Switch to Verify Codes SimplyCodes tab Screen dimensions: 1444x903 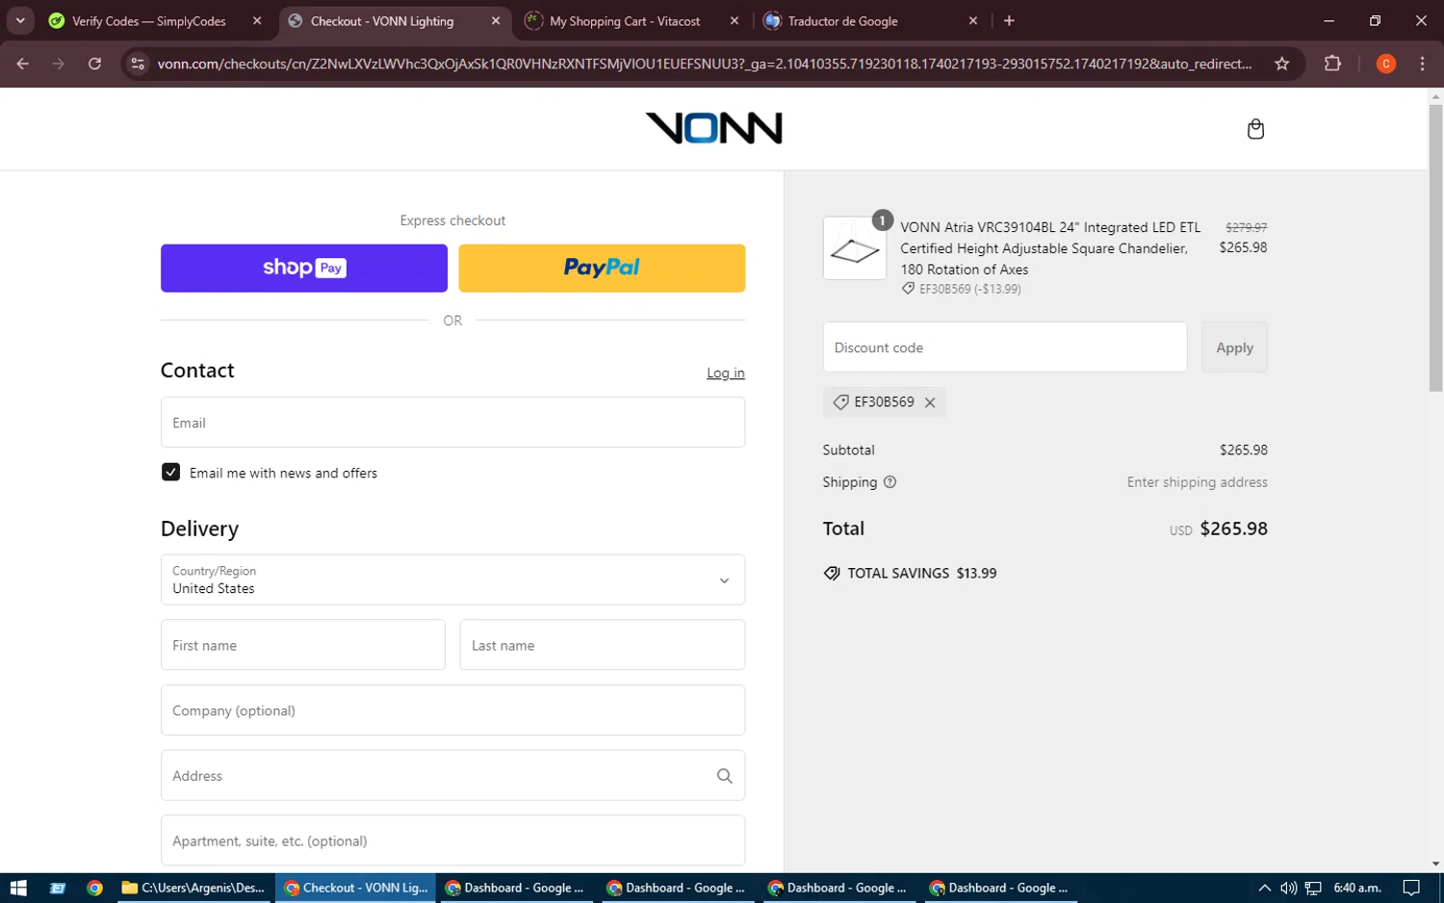point(148,21)
